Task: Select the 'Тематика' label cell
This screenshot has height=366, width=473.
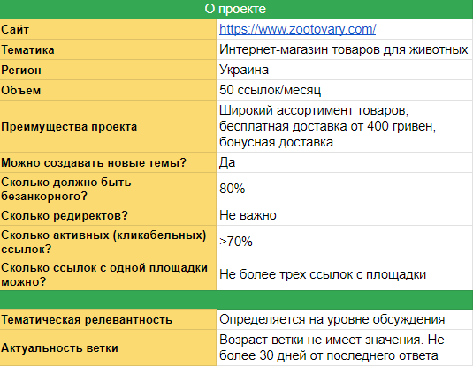Action: (108, 49)
